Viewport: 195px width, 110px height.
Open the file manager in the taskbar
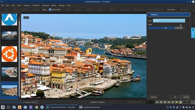[x=14, y=107]
